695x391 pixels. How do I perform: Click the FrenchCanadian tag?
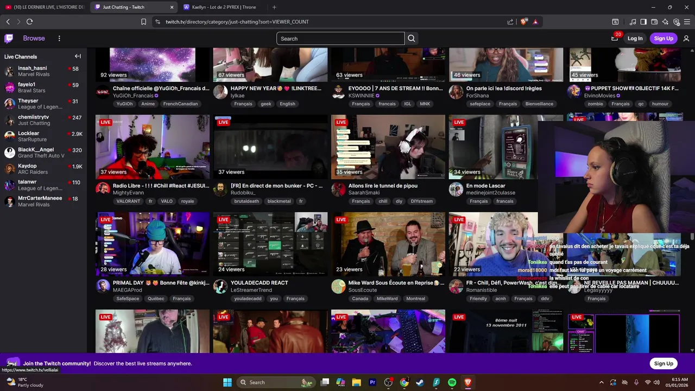[x=180, y=104]
